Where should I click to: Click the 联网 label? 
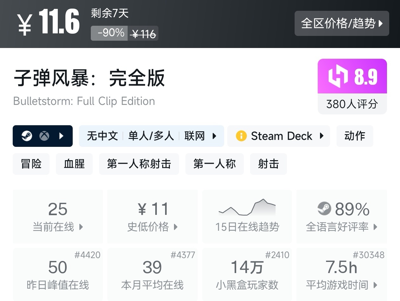[x=195, y=136]
